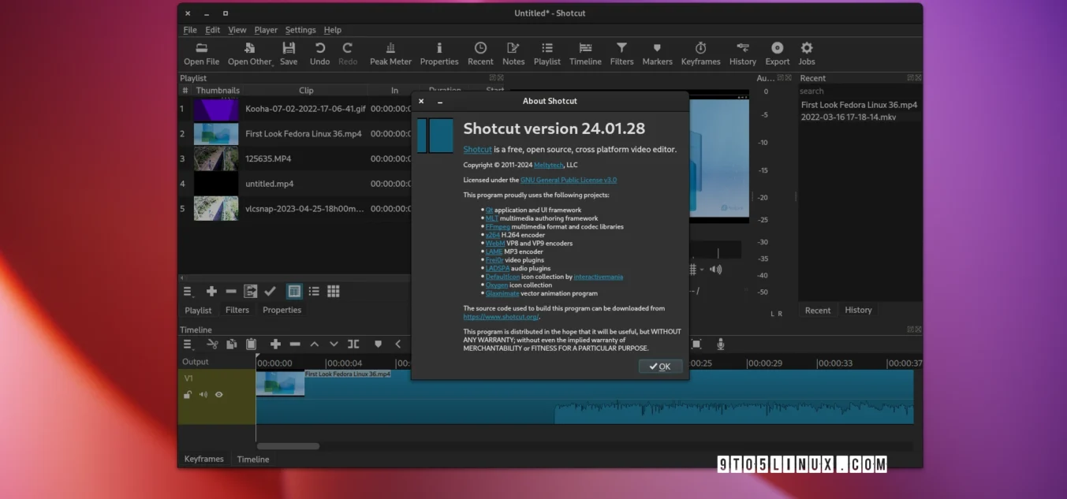Viewport: 1067px width, 499px height.
Task: Toggle player volume speaker icon
Action: tap(715, 270)
